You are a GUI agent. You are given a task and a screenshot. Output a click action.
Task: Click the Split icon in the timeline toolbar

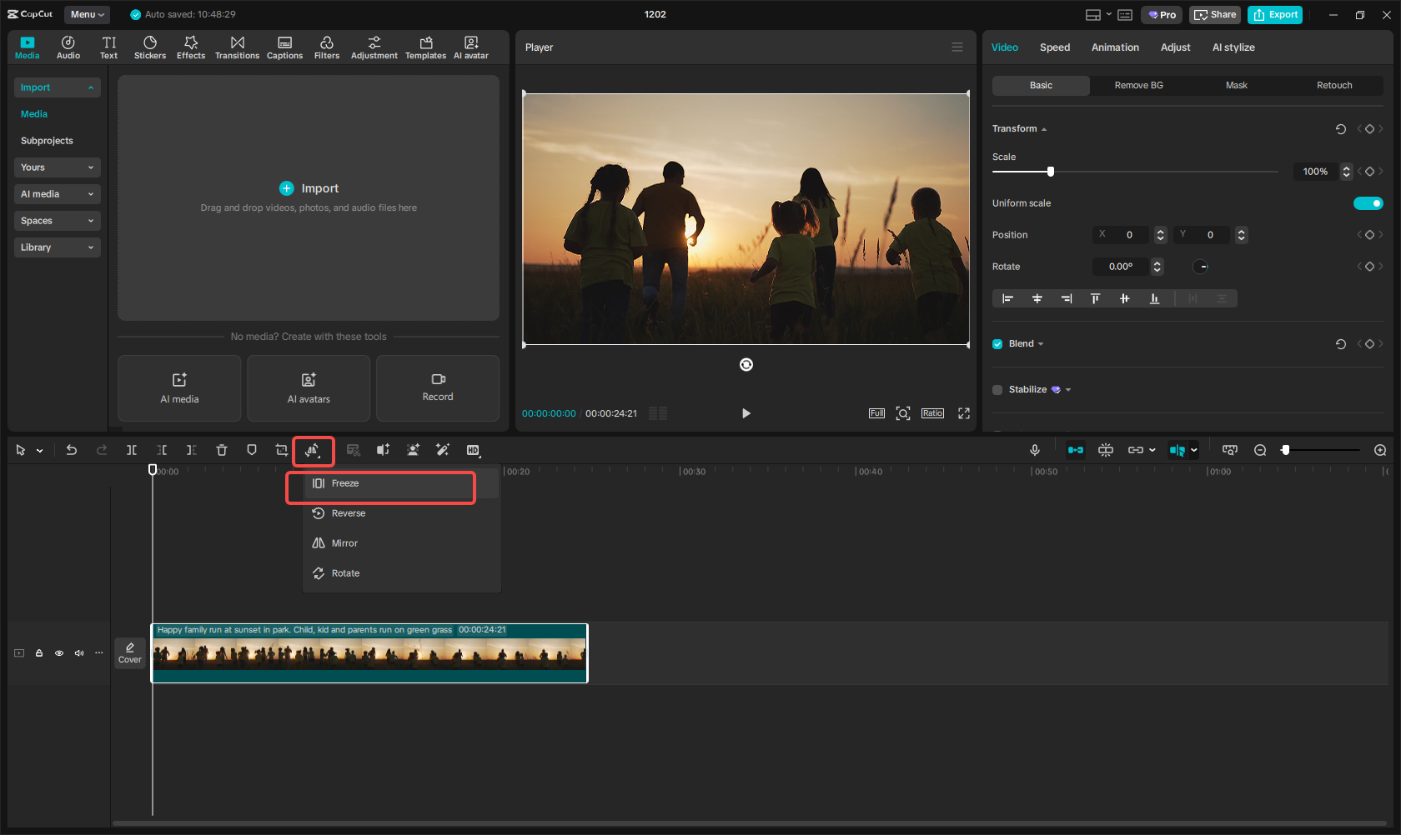[131, 450]
